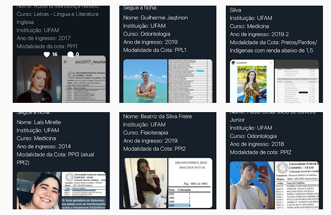This screenshot has height=215, width=331.
Task: Open the Odontologia post with ingresso 2018
Action: pos(274,161)
